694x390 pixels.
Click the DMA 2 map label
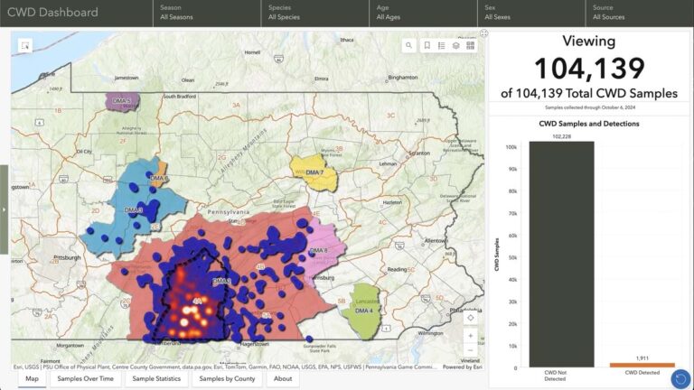[x=221, y=282]
